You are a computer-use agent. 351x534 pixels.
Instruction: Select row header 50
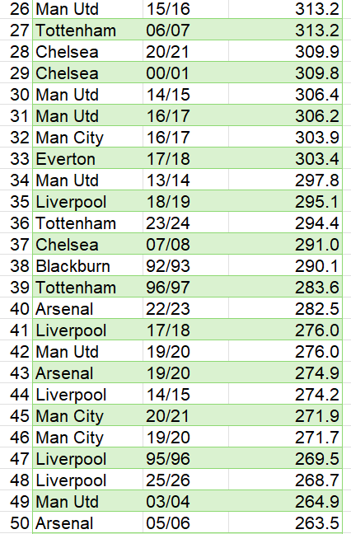coord(16,523)
